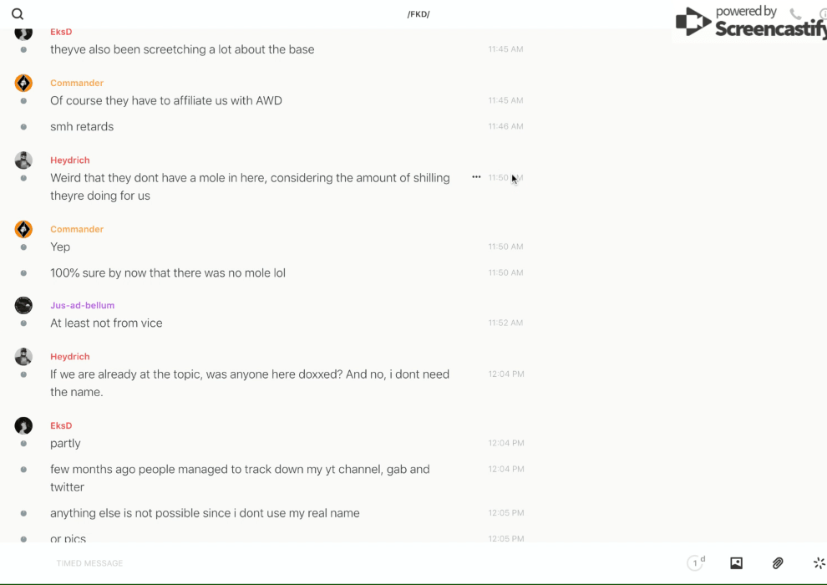
Task: Click Commander's orange avatar above 'Yep'
Action: (23, 229)
